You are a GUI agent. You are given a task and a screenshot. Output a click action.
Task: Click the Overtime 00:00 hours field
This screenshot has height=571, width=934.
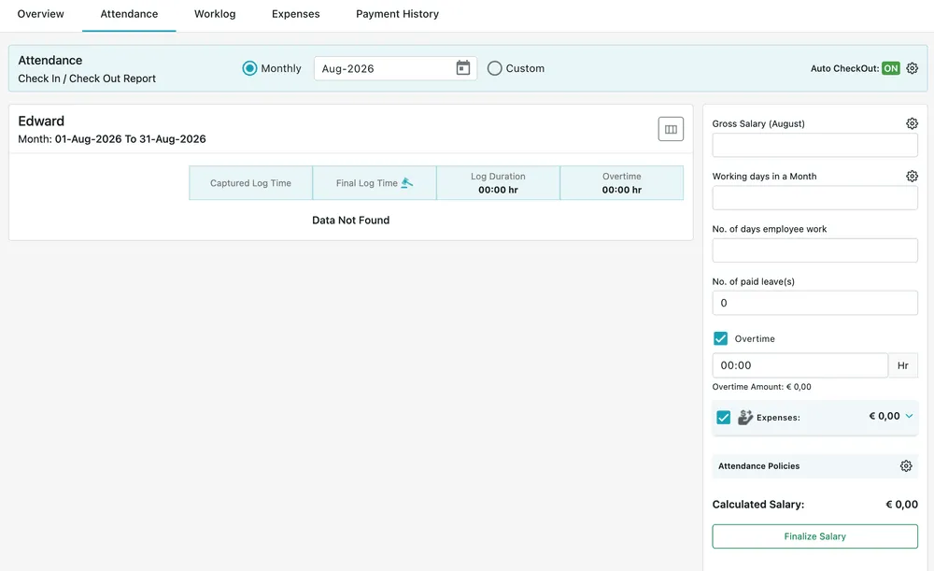point(800,365)
